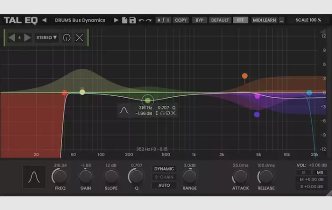Screen dimensions: 332x210
Task: Click the save preset floppy disk icon
Action: coord(132,20)
